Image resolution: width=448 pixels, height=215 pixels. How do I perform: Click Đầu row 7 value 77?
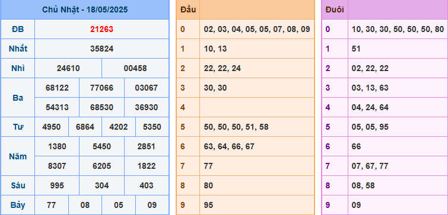click(x=208, y=166)
